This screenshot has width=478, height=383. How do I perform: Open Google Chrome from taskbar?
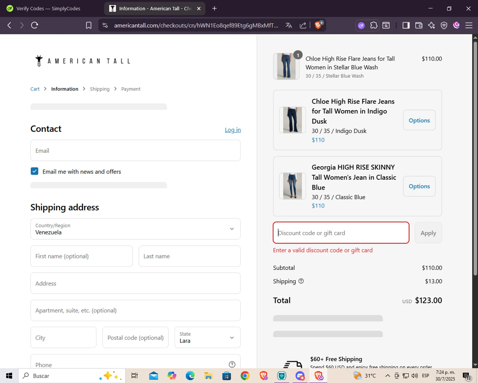click(x=245, y=376)
